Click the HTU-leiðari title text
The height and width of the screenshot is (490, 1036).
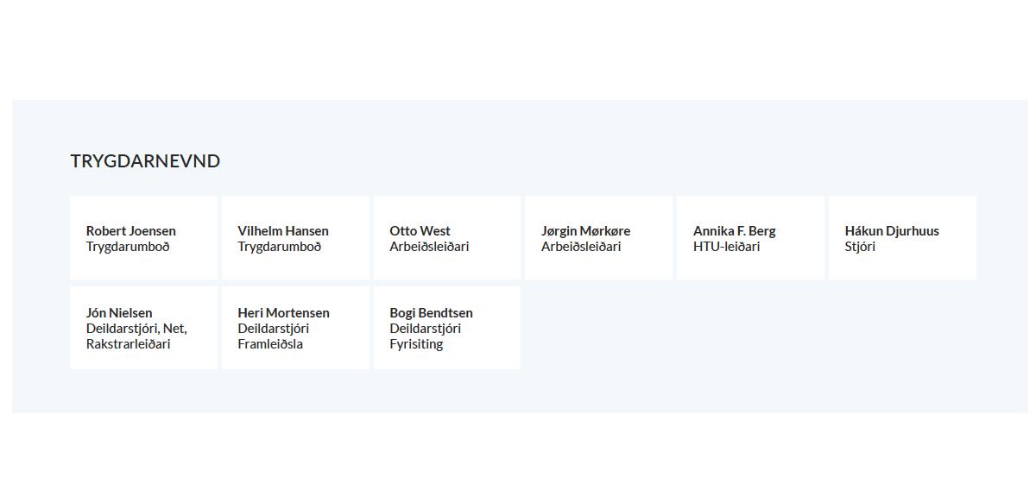[726, 247]
